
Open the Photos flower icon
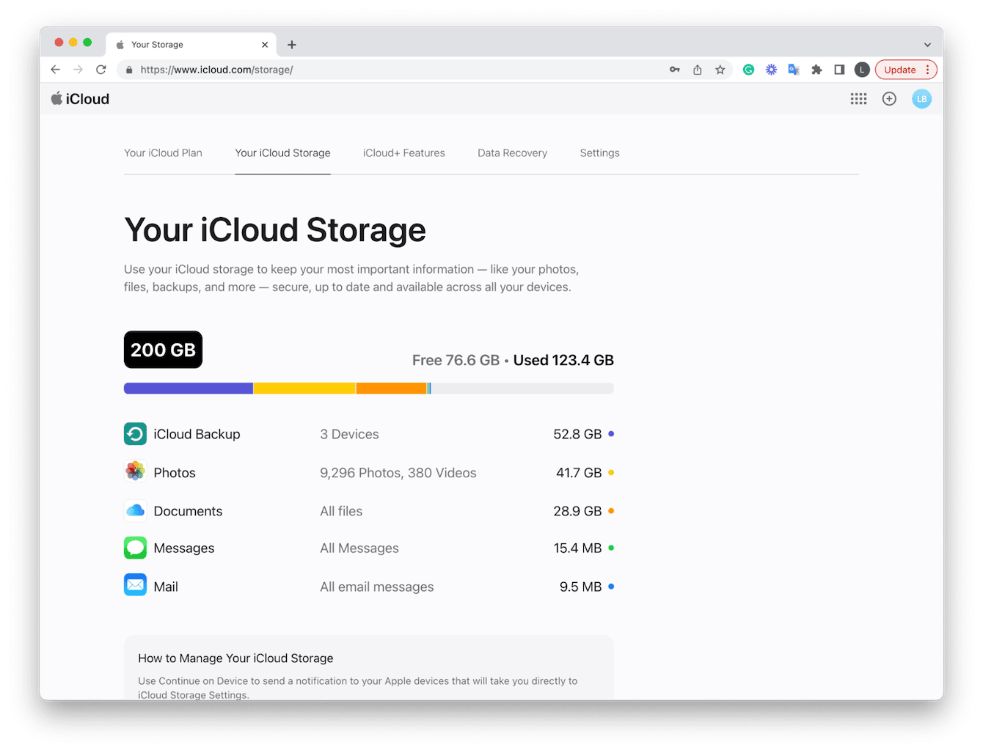coord(135,471)
